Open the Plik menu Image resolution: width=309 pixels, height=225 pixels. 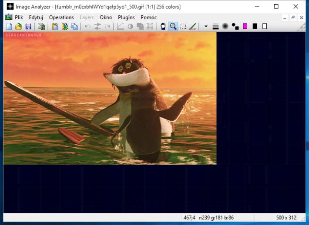pos(19,17)
